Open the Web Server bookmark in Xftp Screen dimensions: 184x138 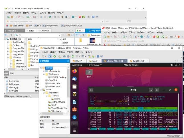[17, 25]
